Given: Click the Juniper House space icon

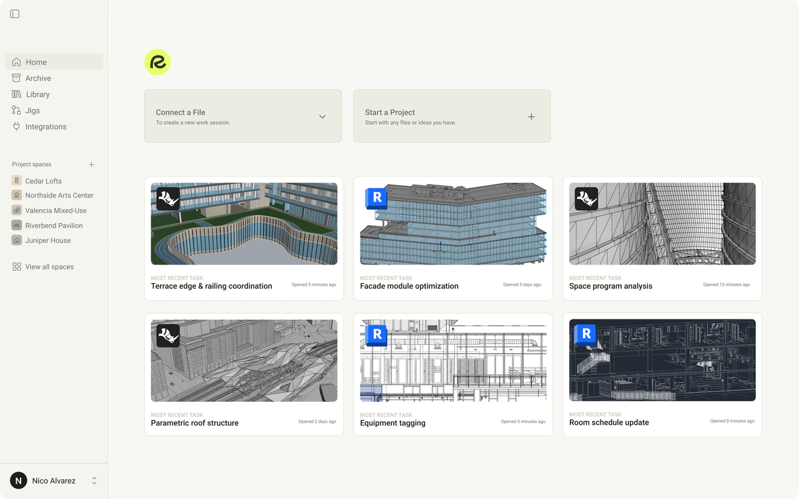Looking at the screenshot, I should point(17,240).
